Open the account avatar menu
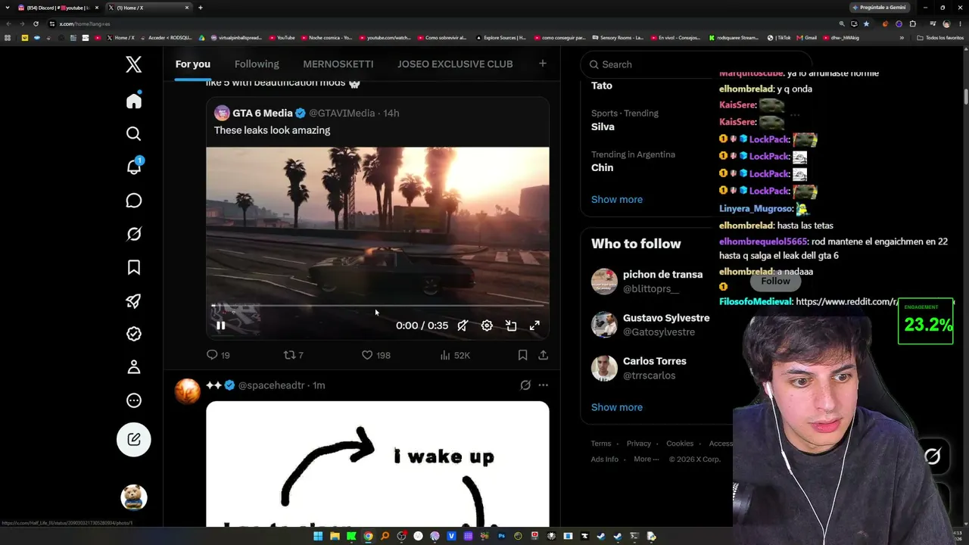Image resolution: width=969 pixels, height=545 pixels. coord(134,497)
